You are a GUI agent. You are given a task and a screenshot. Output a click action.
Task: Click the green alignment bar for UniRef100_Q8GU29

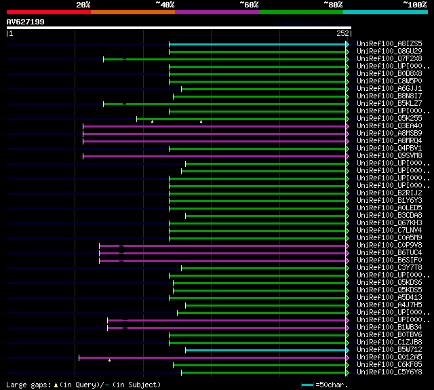tap(258, 52)
